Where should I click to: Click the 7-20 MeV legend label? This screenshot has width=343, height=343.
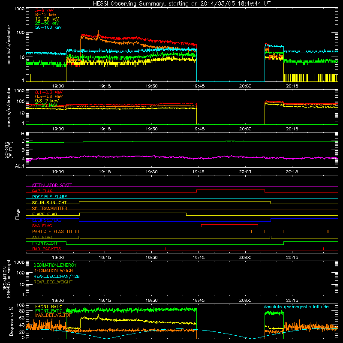(x=46, y=105)
